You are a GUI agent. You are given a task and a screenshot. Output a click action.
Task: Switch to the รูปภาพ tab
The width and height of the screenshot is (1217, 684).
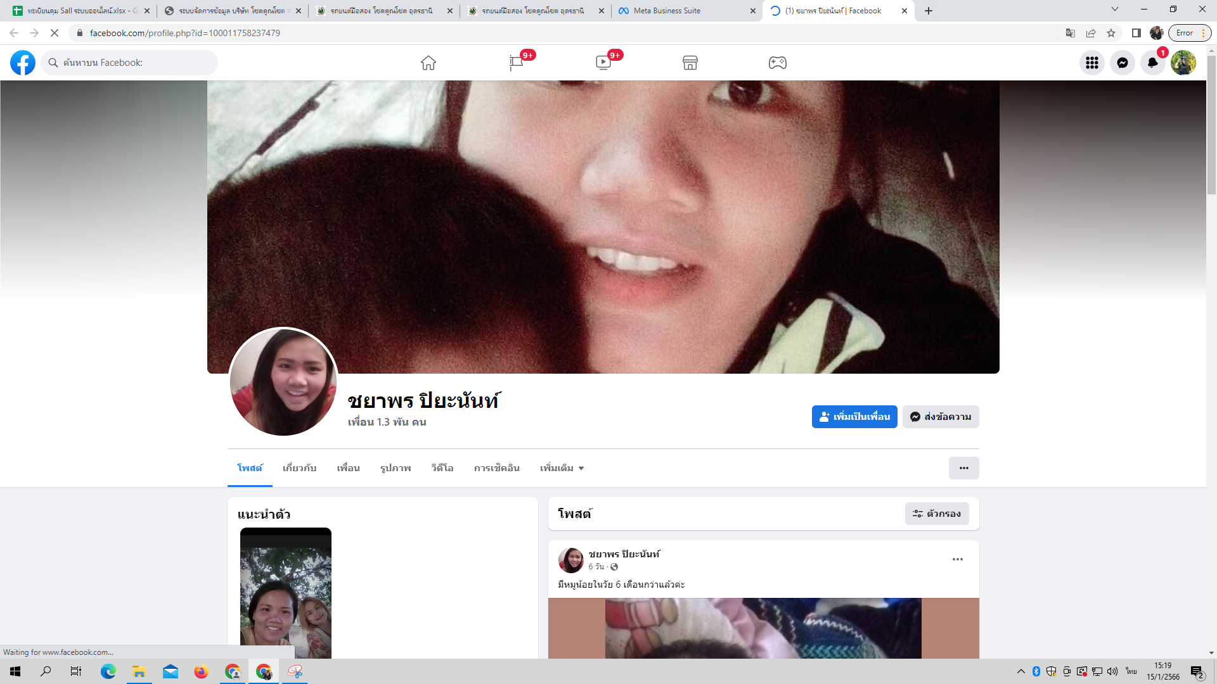click(396, 468)
